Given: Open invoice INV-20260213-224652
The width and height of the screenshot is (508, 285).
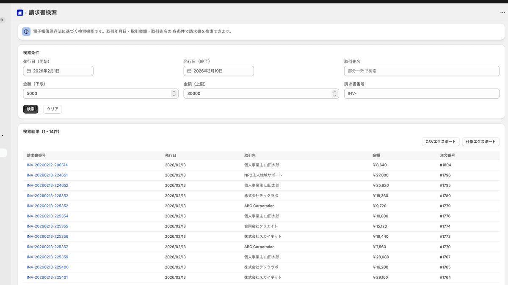Looking at the screenshot, I should pyautogui.click(x=47, y=185).
